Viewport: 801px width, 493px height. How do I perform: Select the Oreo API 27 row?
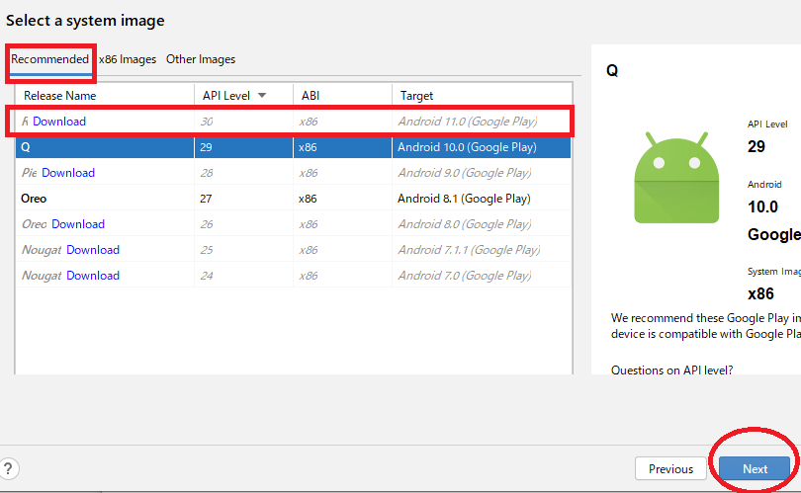(294, 199)
